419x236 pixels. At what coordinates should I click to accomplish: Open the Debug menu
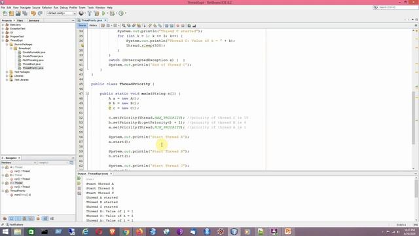64,7
